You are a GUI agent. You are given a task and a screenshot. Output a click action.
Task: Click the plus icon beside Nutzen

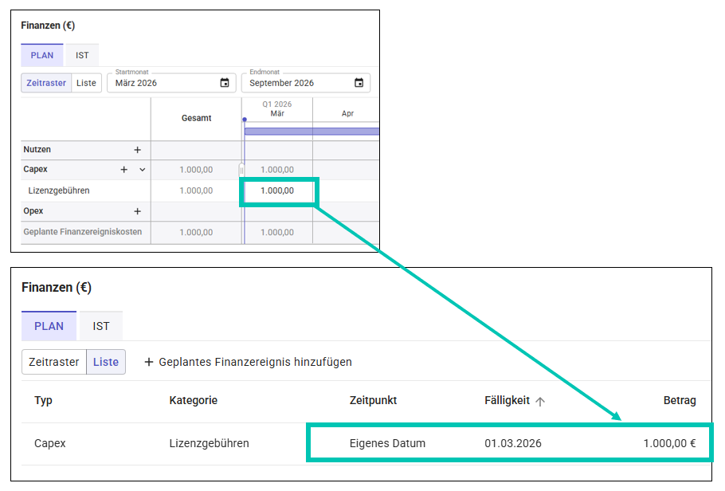[137, 150]
